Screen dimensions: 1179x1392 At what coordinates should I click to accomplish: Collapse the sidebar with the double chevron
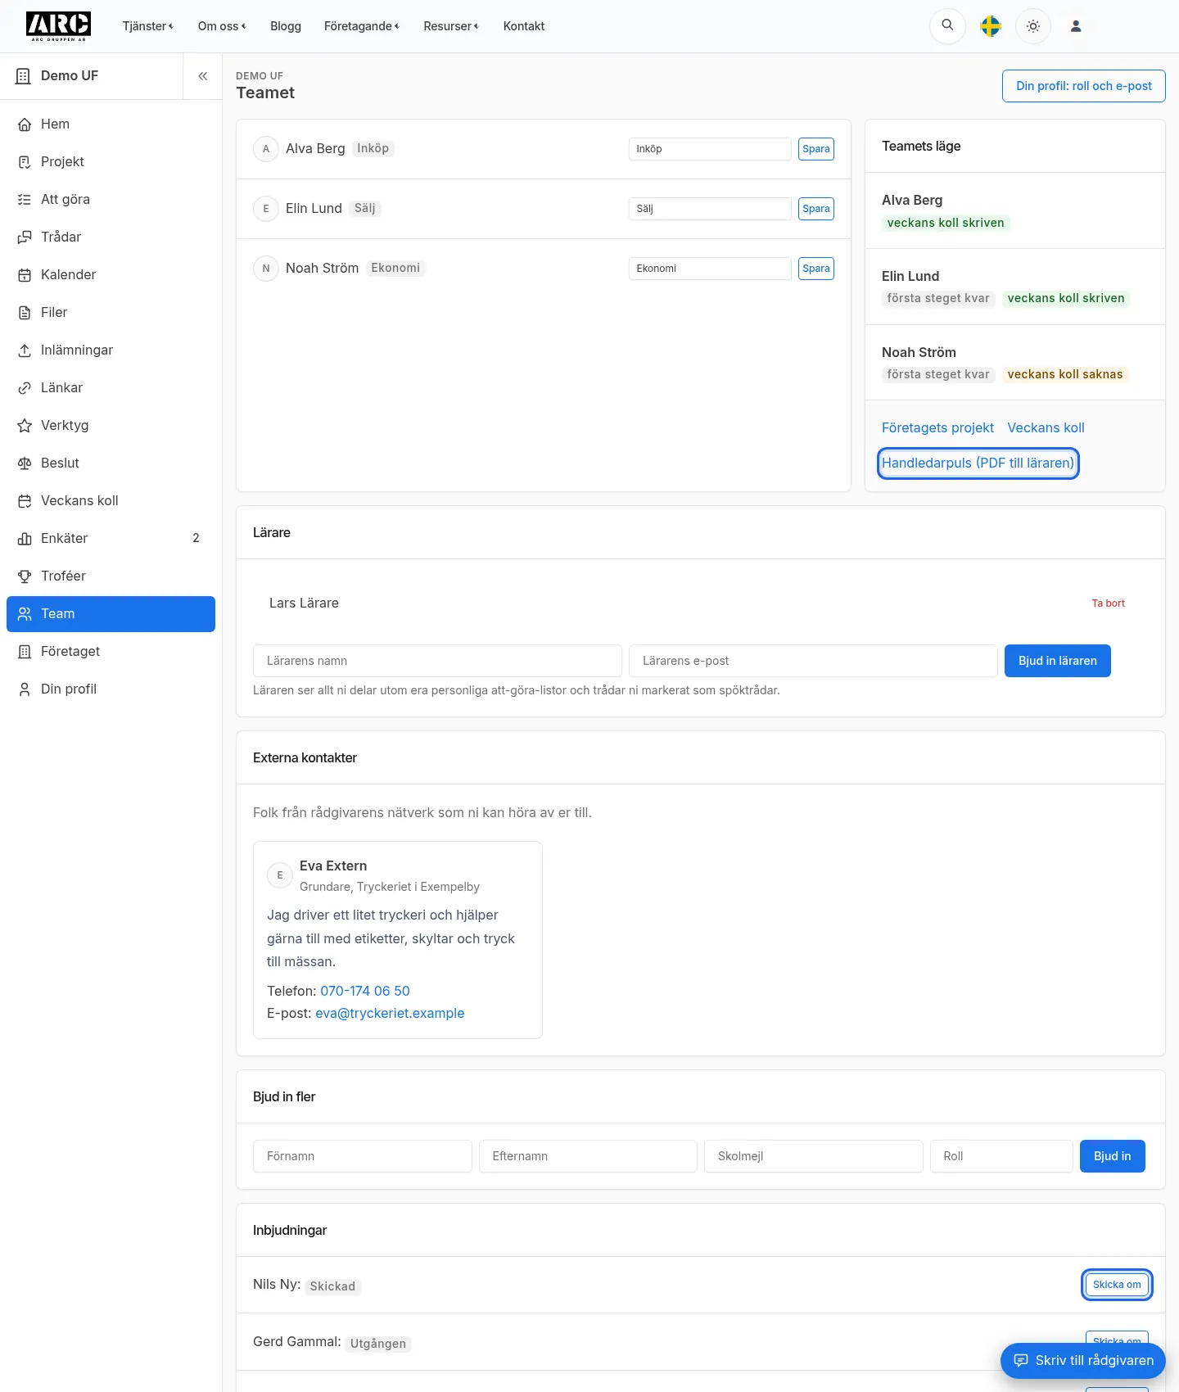pyautogui.click(x=202, y=76)
